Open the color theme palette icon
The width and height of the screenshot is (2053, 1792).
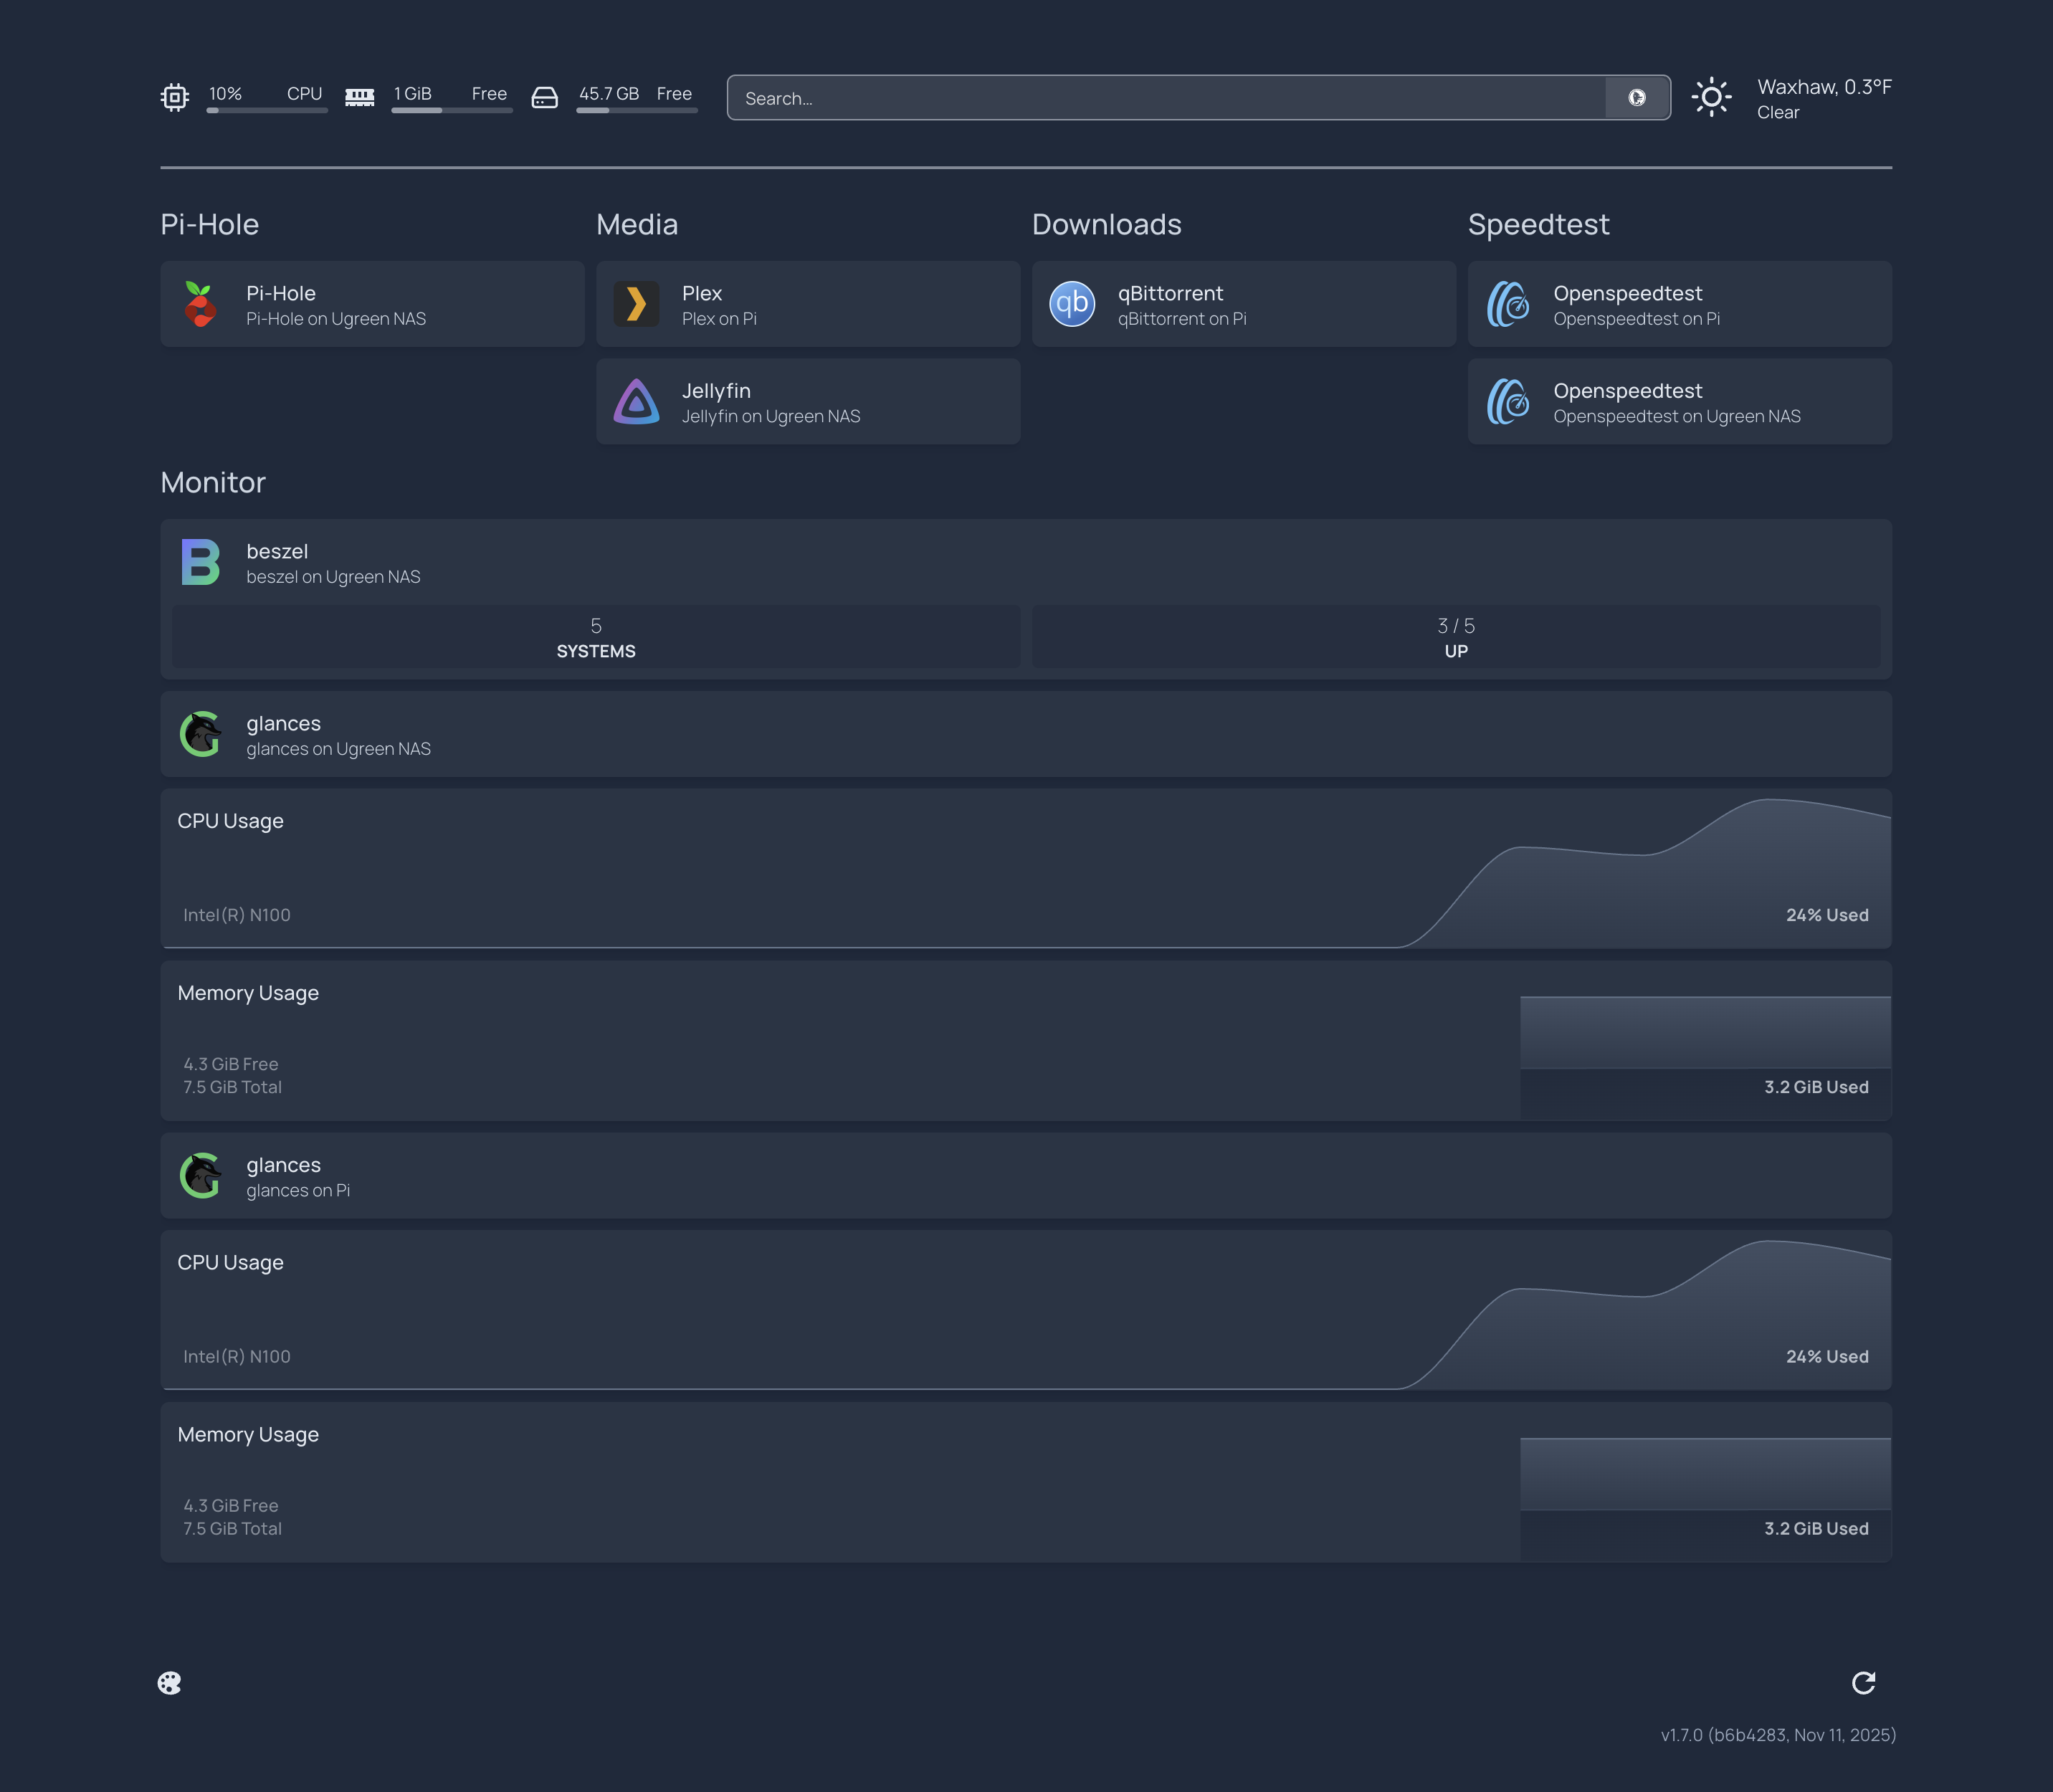170,1683
